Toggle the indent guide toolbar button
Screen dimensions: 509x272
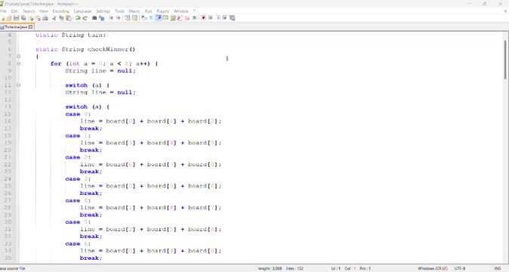(x=159, y=18)
